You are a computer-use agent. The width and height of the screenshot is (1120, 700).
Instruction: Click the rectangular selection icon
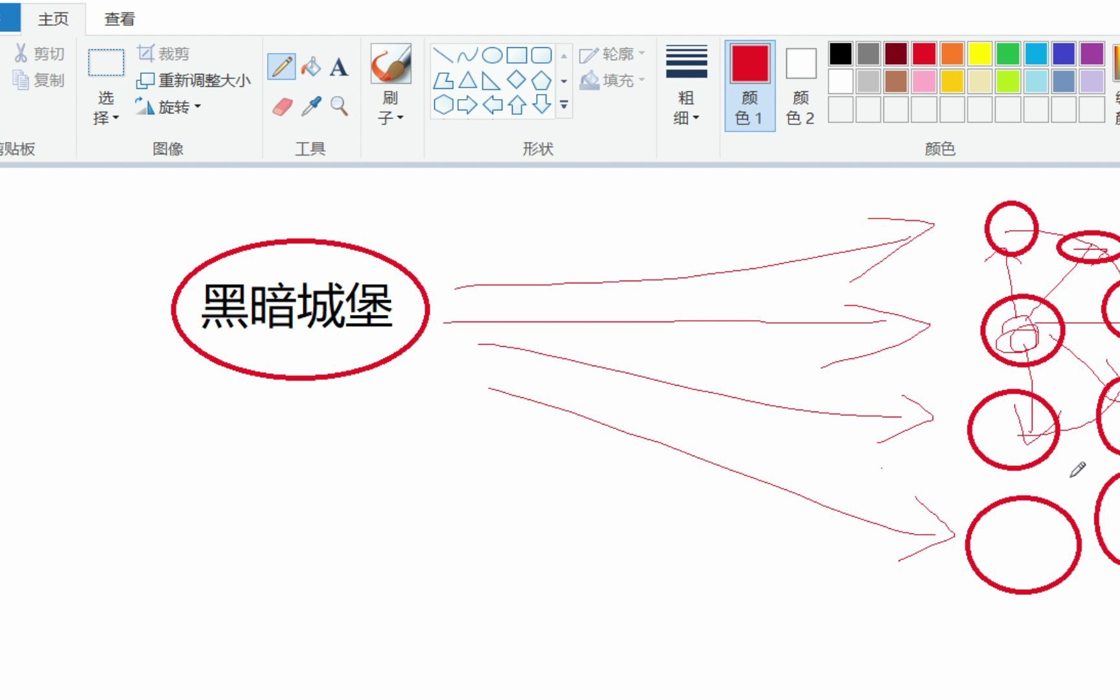[x=106, y=64]
